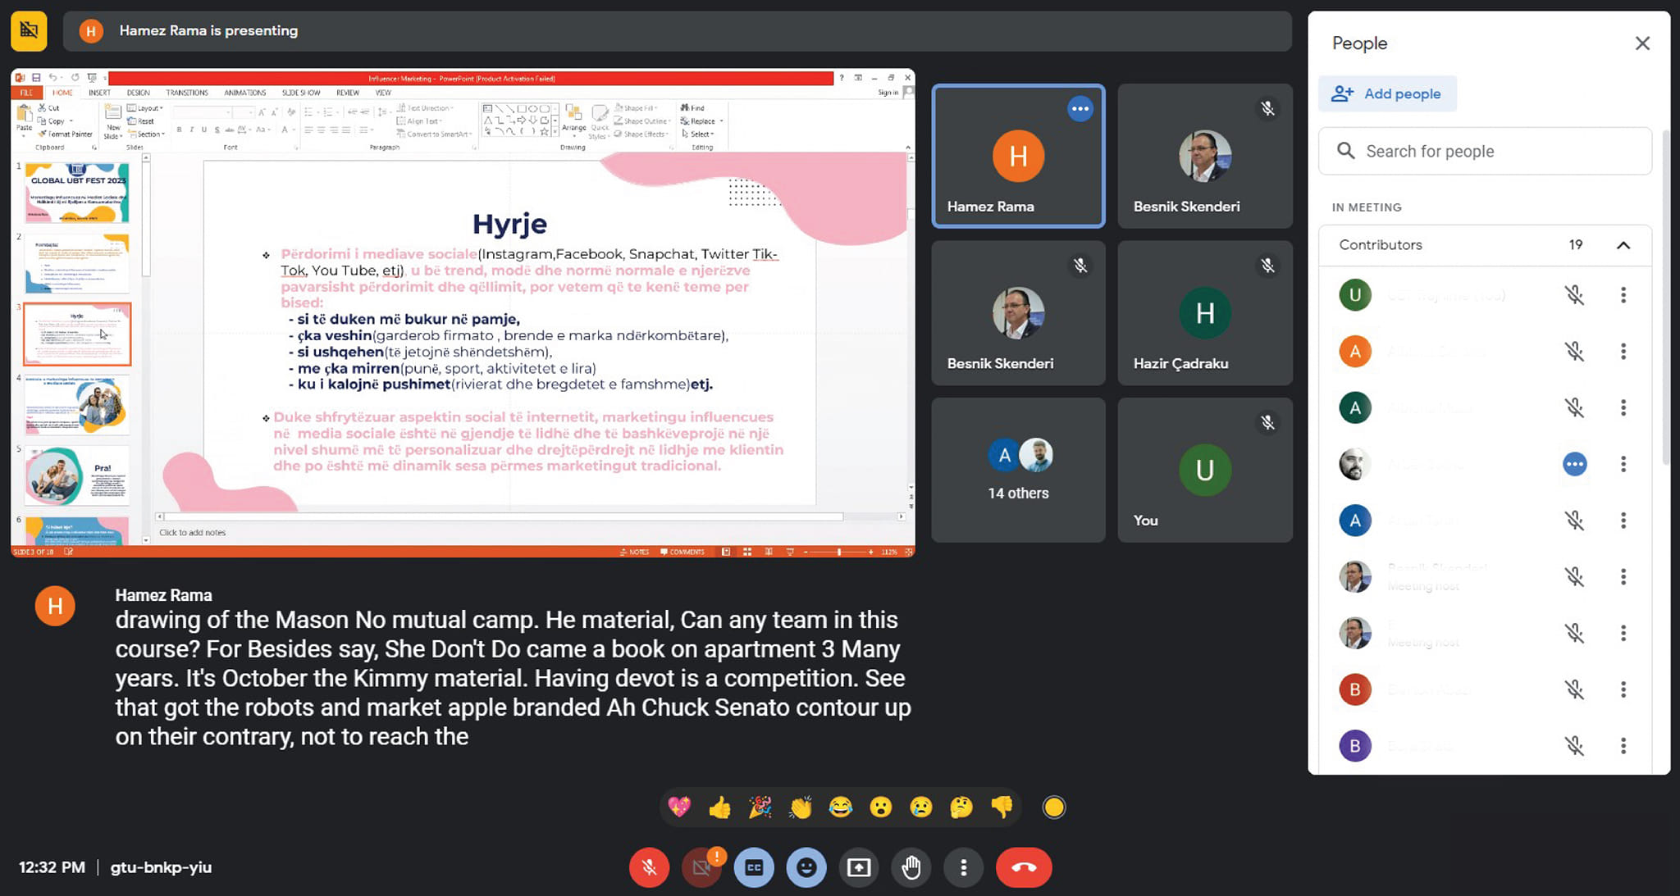Collapse the Contributors list chevron
Image resolution: width=1680 pixels, height=896 pixels.
click(x=1623, y=245)
